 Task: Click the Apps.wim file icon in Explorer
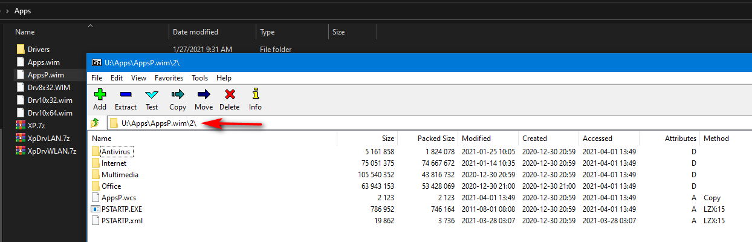[x=21, y=62]
